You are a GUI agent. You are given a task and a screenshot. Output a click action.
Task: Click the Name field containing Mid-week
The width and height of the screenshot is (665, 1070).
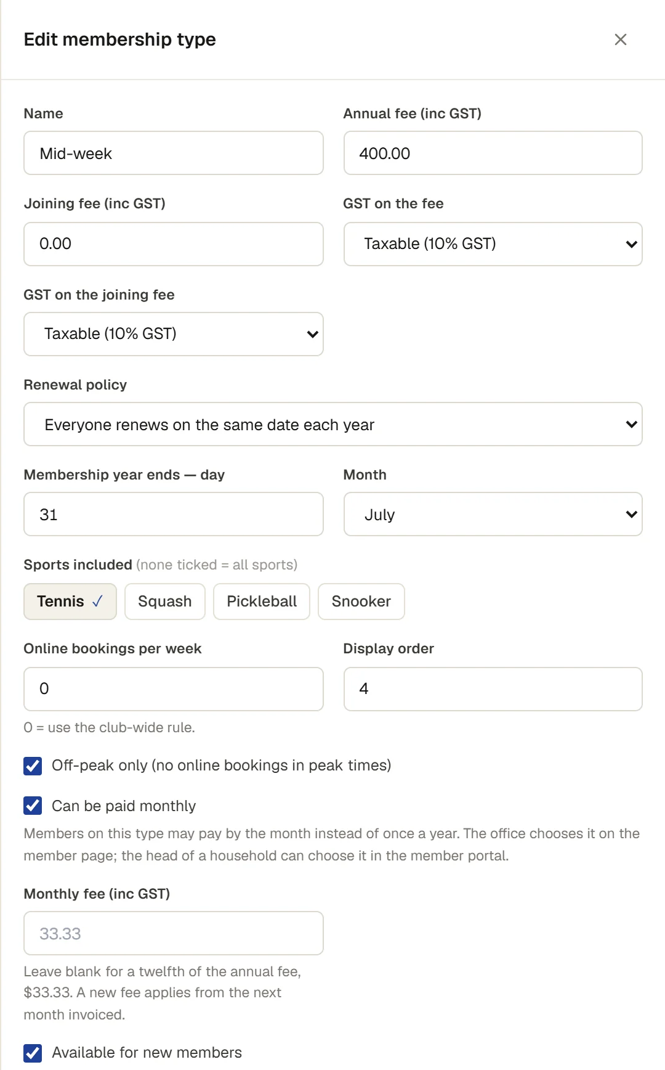click(x=174, y=153)
